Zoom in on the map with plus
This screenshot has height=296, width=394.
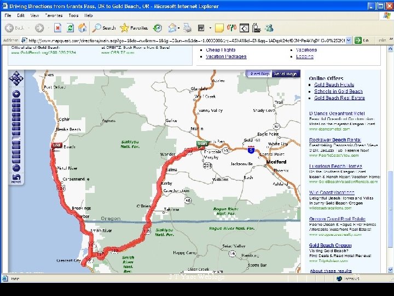tap(16, 94)
